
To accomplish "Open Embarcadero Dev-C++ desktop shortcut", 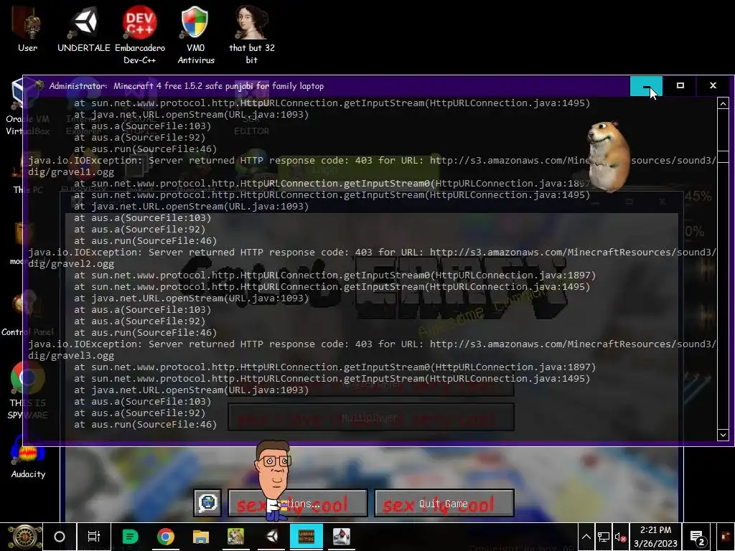I will click(x=140, y=35).
